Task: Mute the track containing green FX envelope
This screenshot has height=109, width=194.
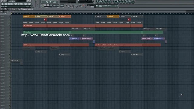Action: [10, 32]
